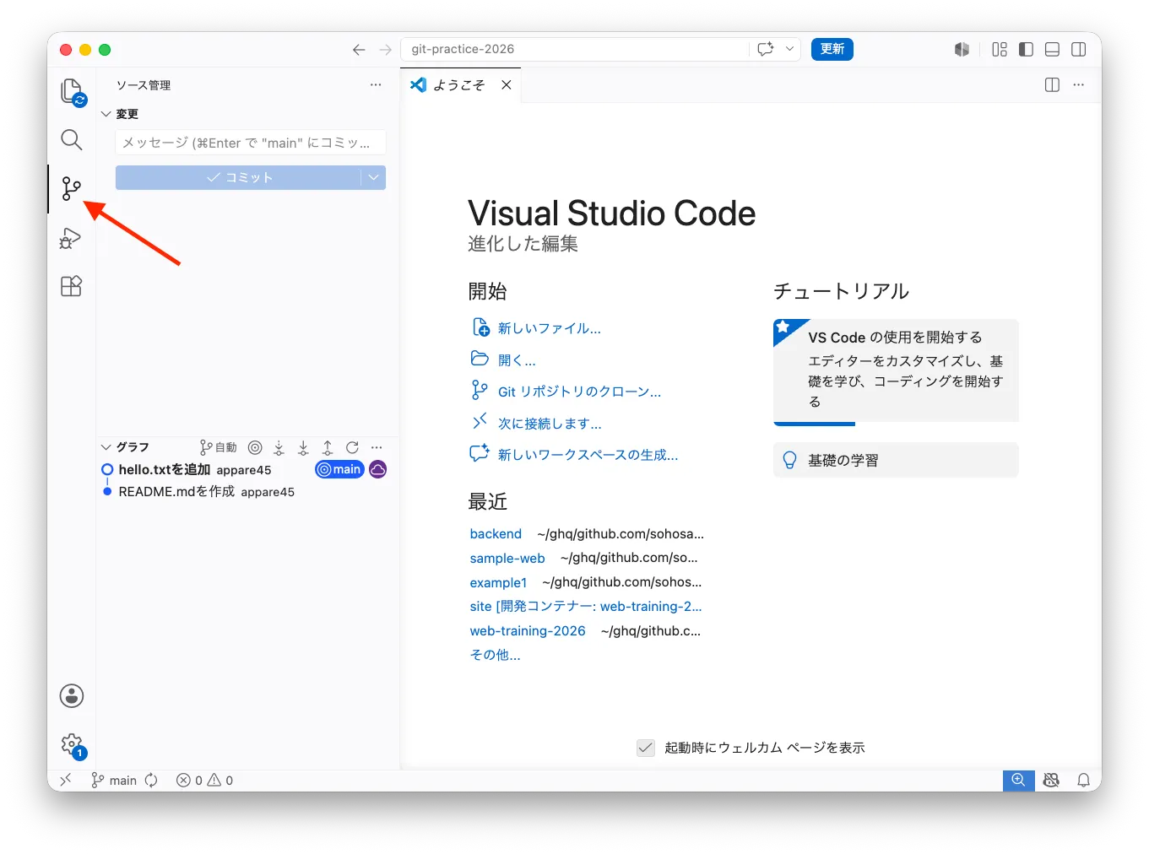Click the Push icon in the graph toolbar

[x=328, y=447]
